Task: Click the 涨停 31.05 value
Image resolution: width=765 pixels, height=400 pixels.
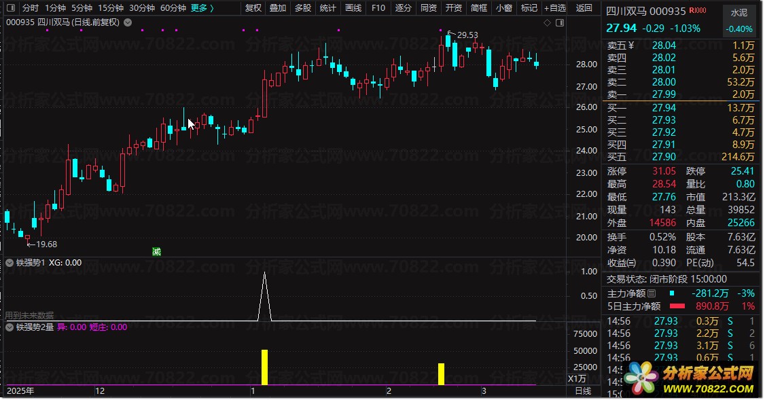Action: tap(664, 171)
